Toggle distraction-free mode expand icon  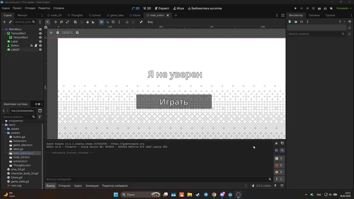[x=283, y=15]
